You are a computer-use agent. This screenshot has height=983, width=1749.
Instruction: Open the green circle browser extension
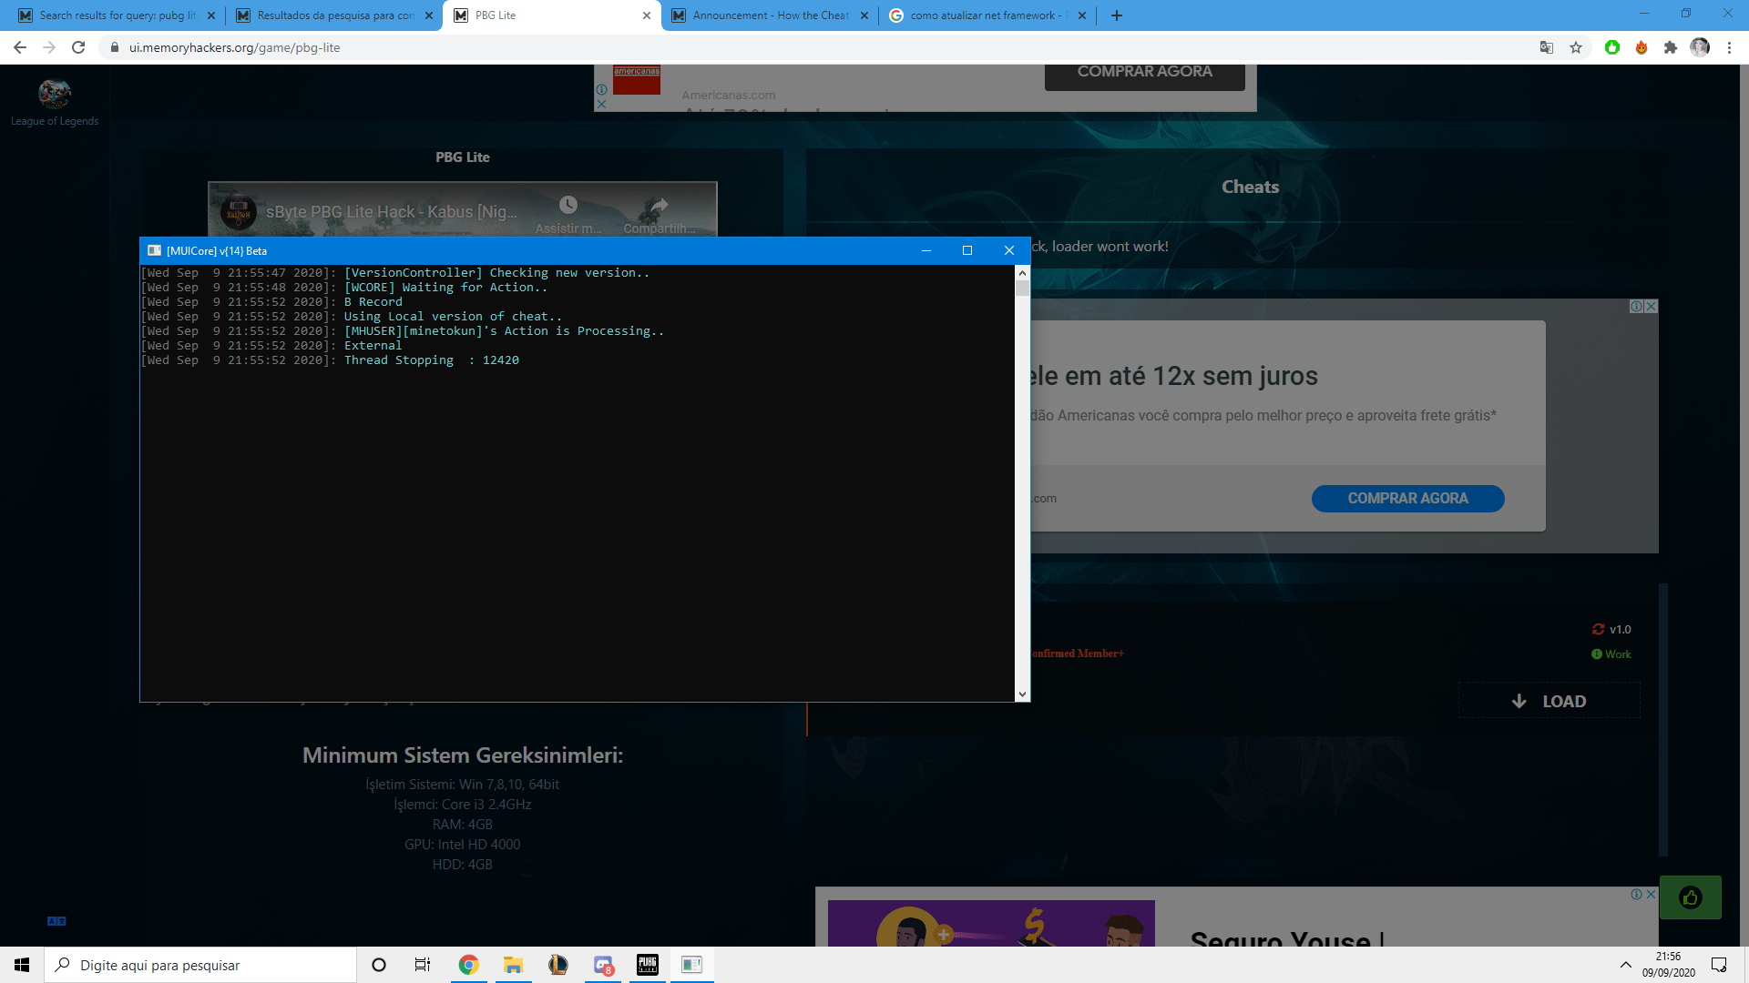1612,47
